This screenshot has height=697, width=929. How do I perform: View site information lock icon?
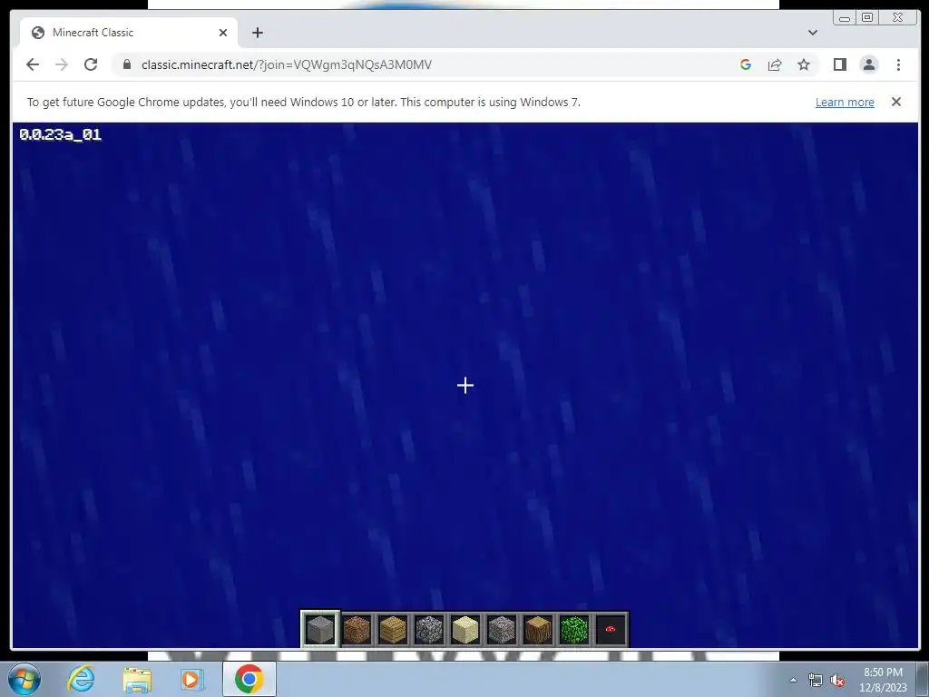[126, 64]
